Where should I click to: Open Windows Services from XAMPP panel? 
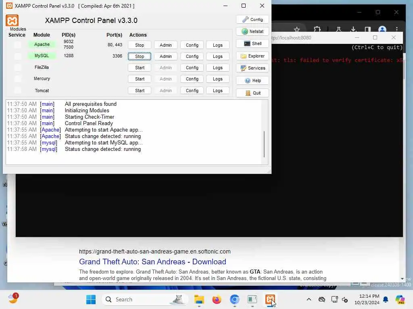pos(252,68)
